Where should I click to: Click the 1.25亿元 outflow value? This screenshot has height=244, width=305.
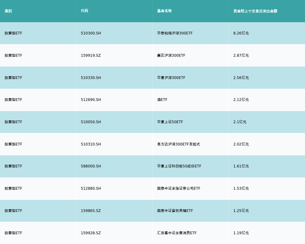click(241, 211)
